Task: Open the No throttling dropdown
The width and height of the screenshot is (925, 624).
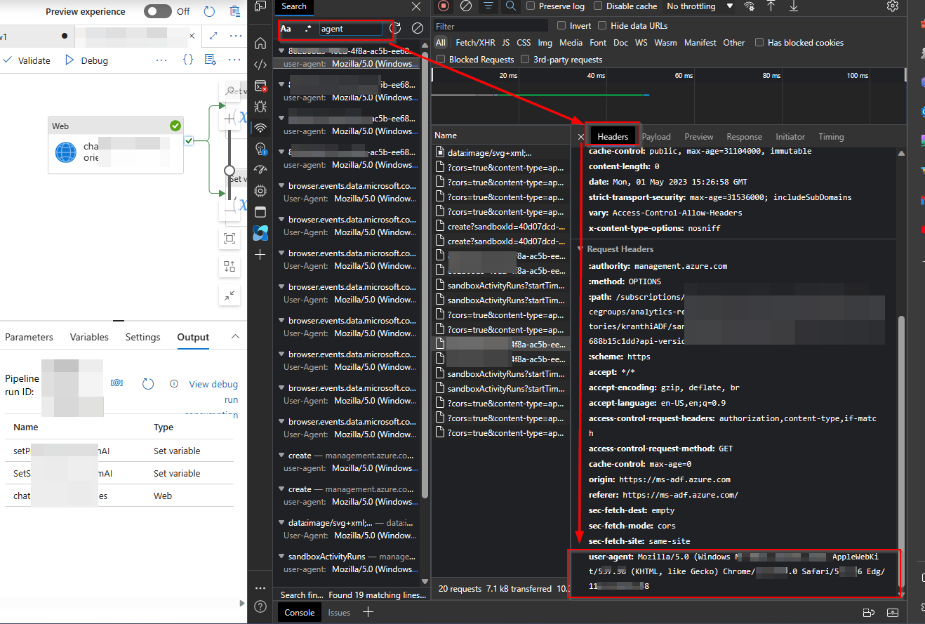Action: tap(700, 6)
